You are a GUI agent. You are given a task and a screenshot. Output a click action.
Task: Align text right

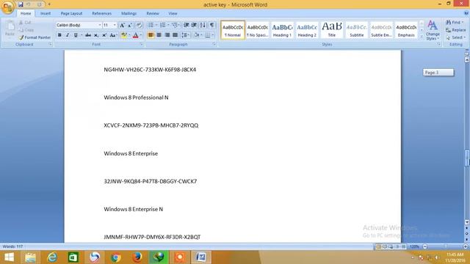coord(167,35)
